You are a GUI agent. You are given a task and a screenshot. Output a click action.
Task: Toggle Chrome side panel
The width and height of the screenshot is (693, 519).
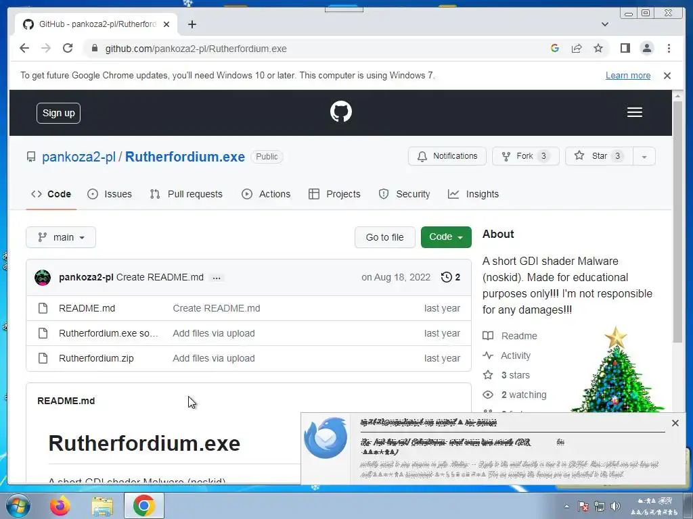click(625, 48)
